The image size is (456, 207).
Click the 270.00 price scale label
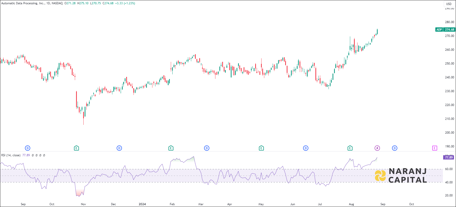point(449,36)
